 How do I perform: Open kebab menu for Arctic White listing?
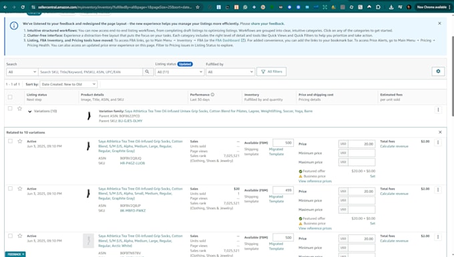(438, 237)
